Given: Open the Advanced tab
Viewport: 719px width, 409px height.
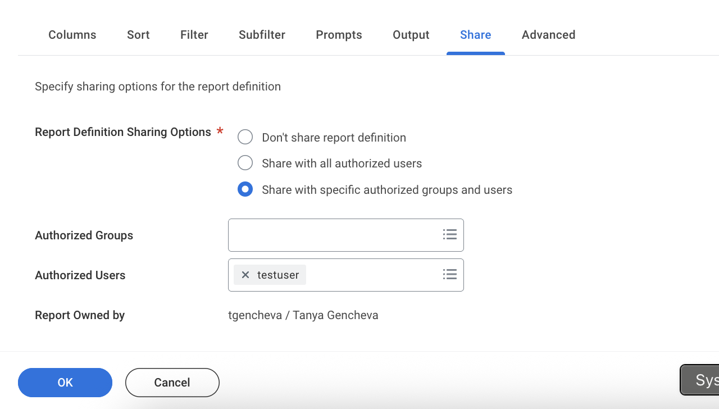Looking at the screenshot, I should point(548,35).
